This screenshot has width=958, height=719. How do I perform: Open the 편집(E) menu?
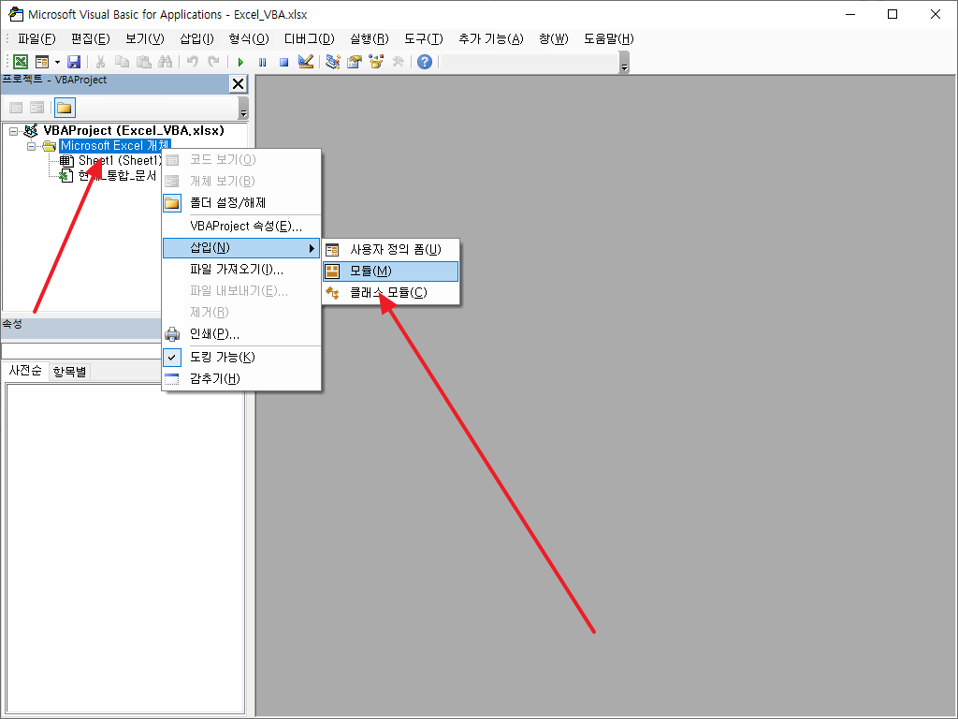(x=91, y=39)
